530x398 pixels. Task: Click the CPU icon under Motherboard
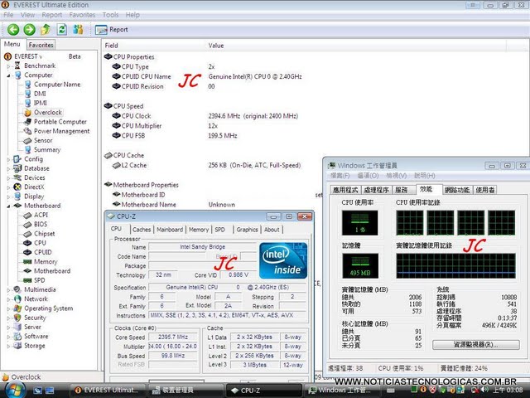pos(27,243)
